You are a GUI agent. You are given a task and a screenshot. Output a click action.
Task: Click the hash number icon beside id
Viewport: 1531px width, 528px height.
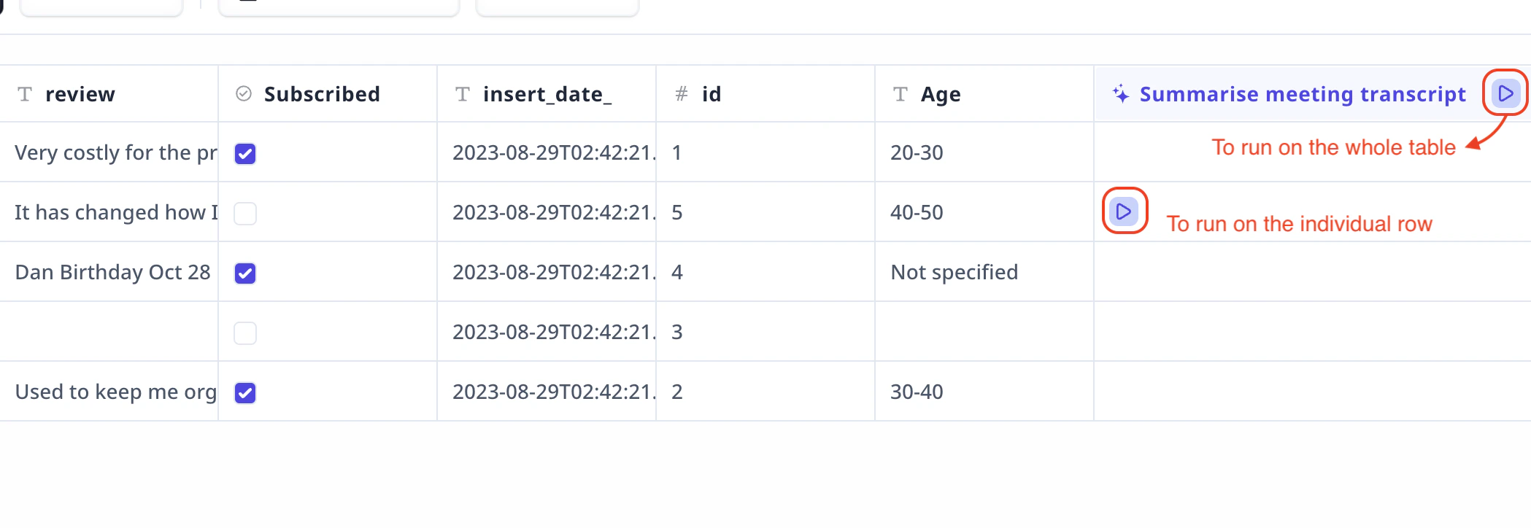682,94
